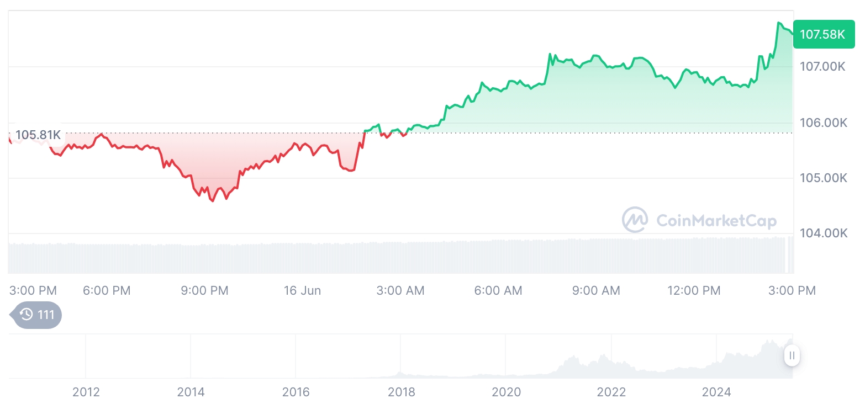Click the 12:00 PM label on the time axis
This screenshot has height=404, width=865.
point(694,291)
